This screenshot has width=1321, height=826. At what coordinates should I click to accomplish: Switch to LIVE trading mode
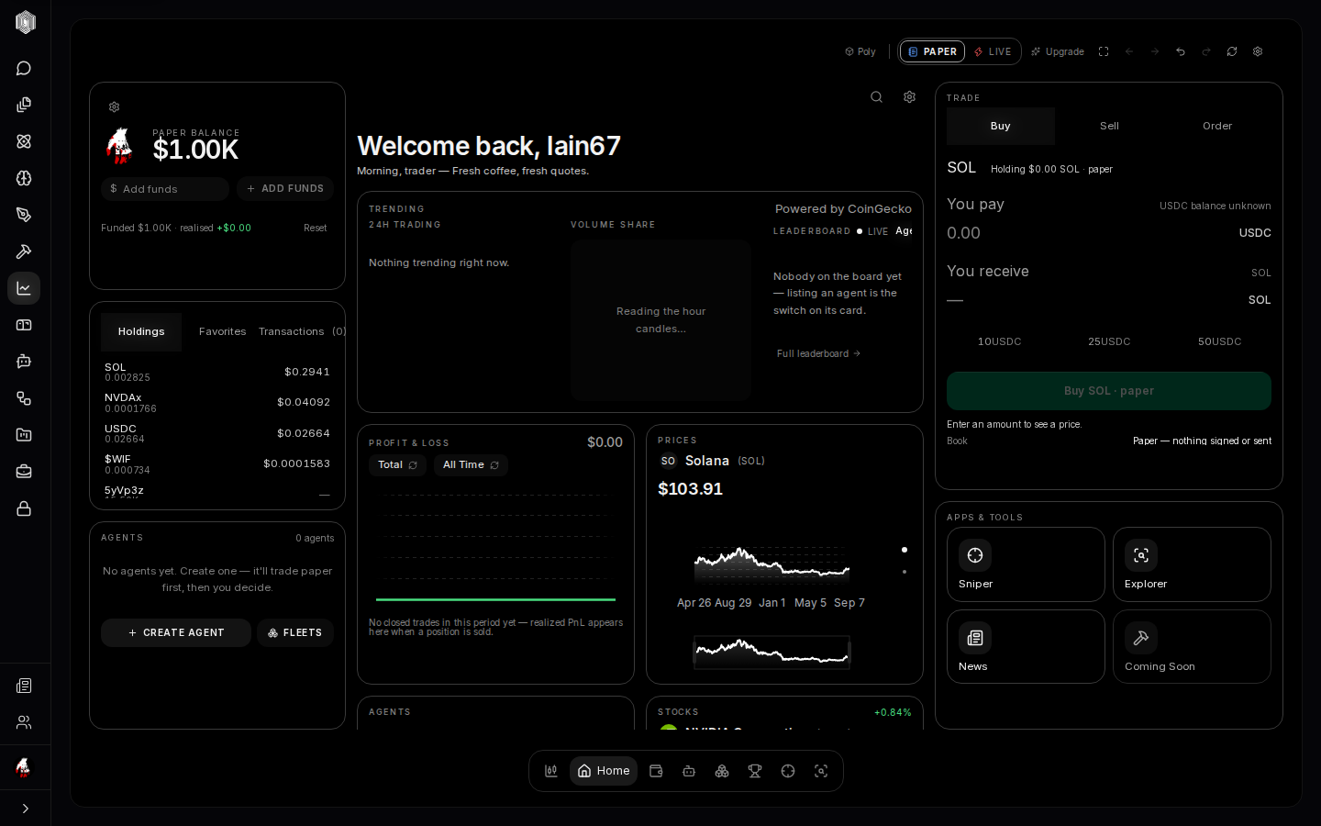click(993, 51)
